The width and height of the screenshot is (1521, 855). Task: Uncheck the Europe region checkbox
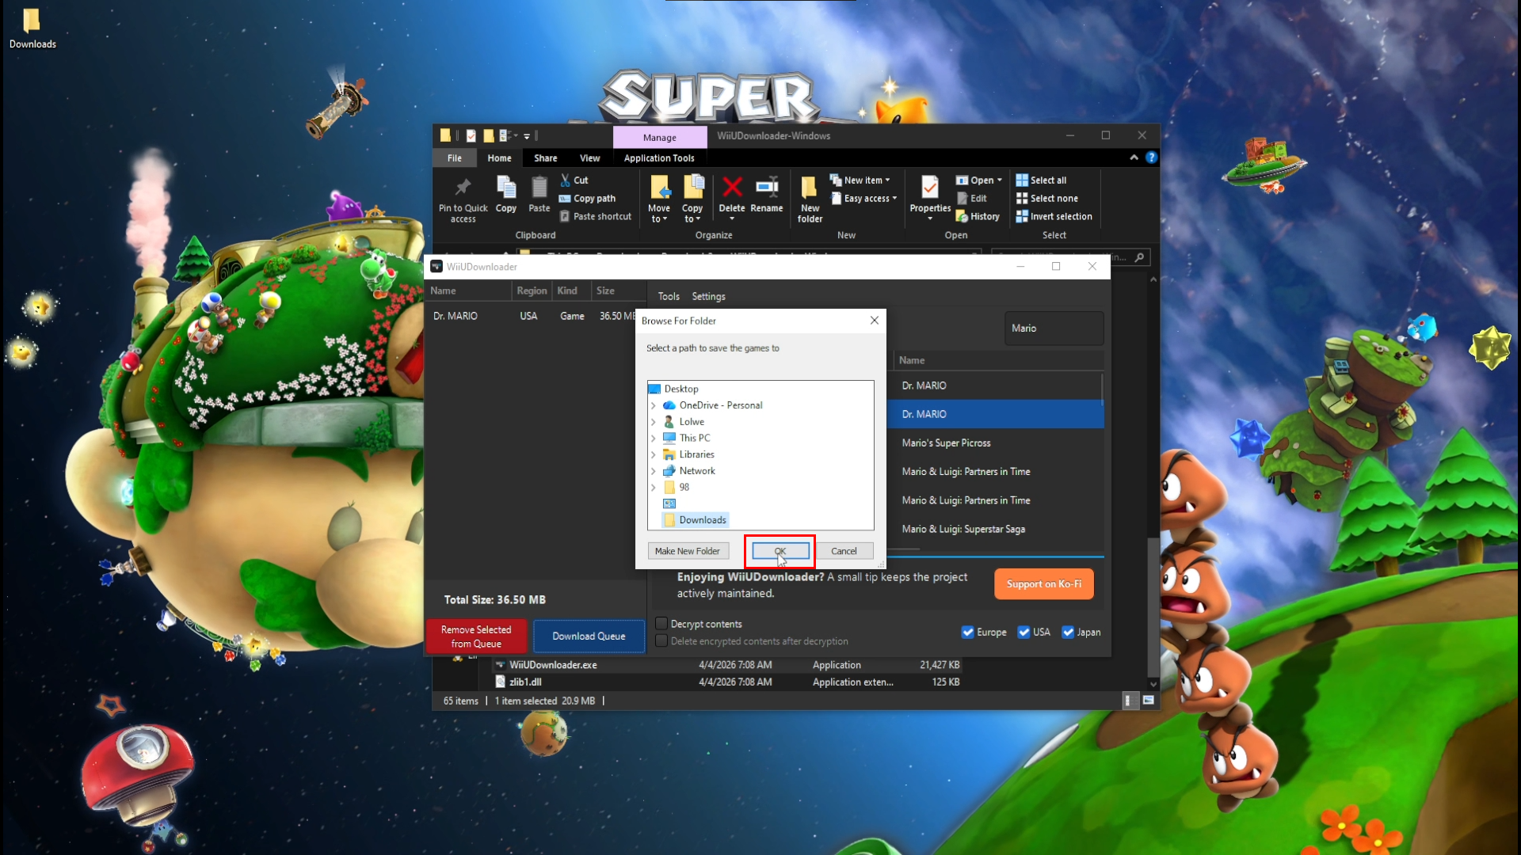(x=967, y=632)
